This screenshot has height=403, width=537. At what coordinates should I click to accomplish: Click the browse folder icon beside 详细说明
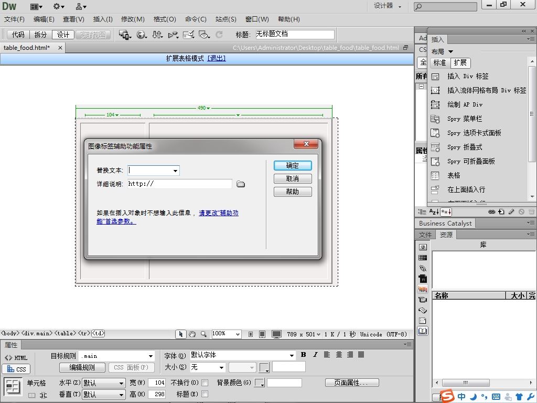click(241, 184)
